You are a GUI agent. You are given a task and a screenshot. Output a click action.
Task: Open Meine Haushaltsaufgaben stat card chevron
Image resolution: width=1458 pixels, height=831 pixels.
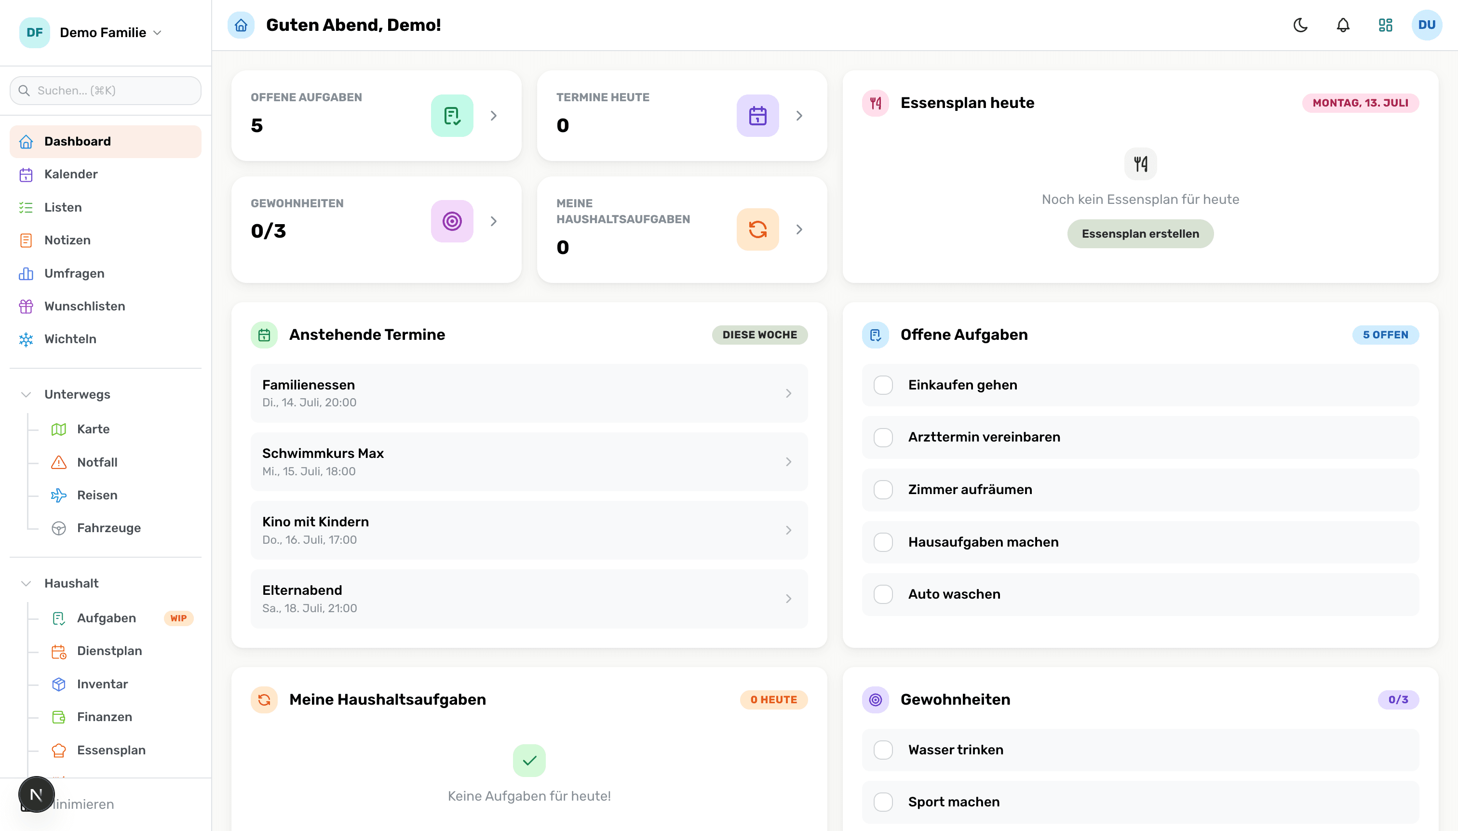pyautogui.click(x=799, y=229)
